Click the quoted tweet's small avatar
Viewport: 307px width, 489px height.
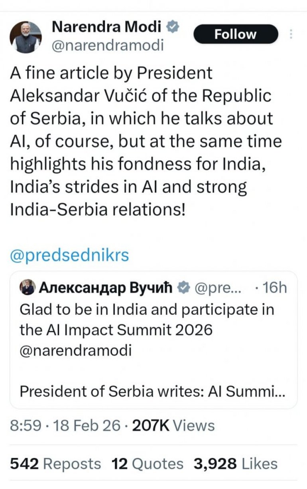(27, 287)
